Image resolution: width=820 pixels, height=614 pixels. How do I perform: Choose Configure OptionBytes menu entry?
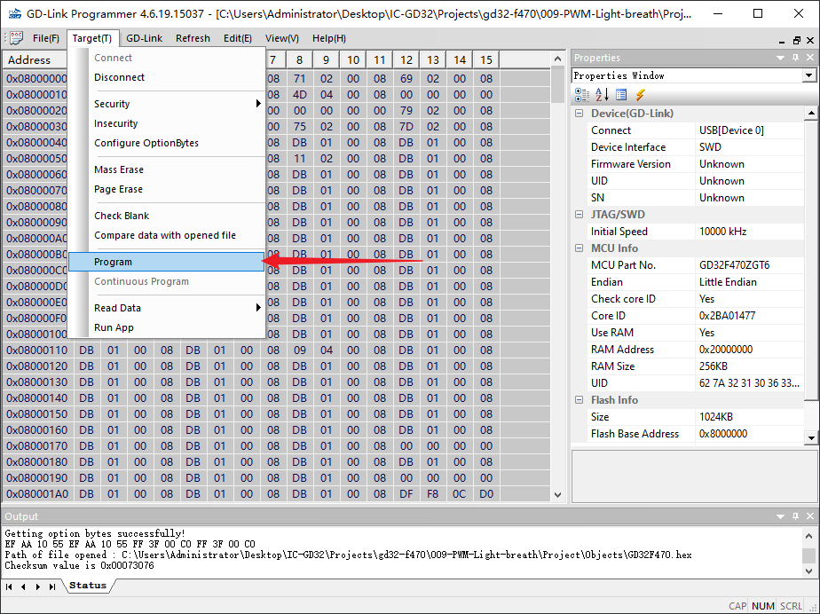(x=166, y=143)
